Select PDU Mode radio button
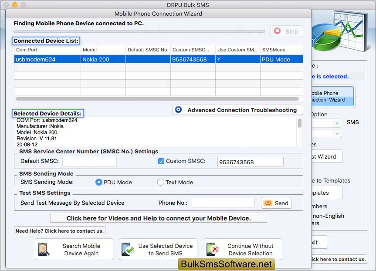 99,182
